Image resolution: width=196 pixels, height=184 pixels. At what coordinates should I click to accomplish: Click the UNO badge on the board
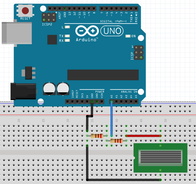(x=112, y=31)
